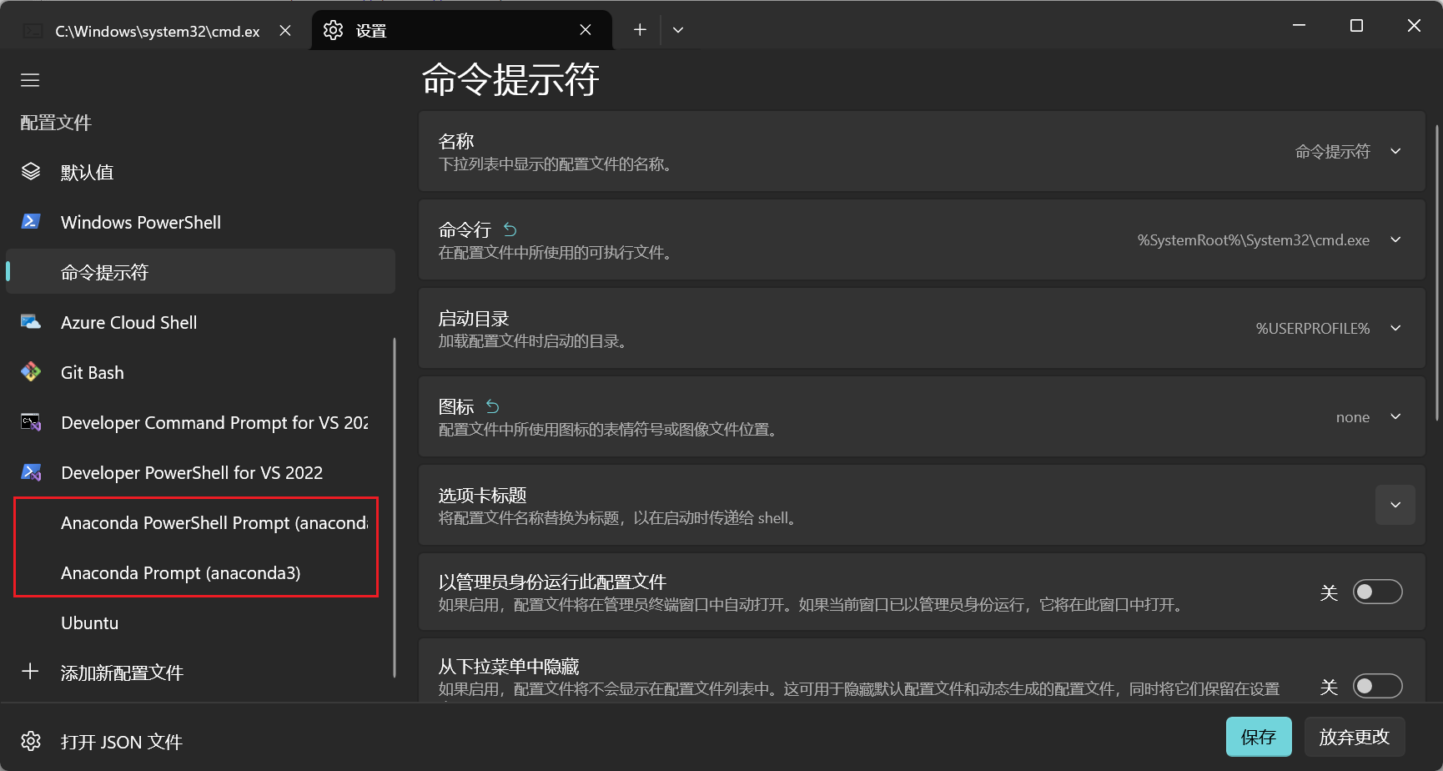The height and width of the screenshot is (771, 1443).
Task: Open the new-tab profile dropdown arrow
Action: (x=678, y=30)
